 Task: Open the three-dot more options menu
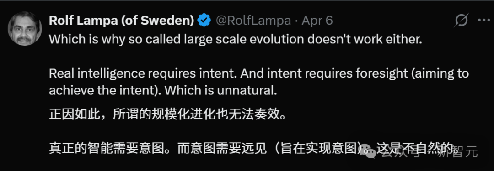pos(483,21)
